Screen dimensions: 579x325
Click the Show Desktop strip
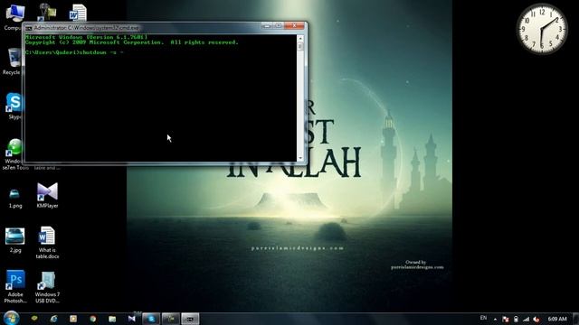576,319
